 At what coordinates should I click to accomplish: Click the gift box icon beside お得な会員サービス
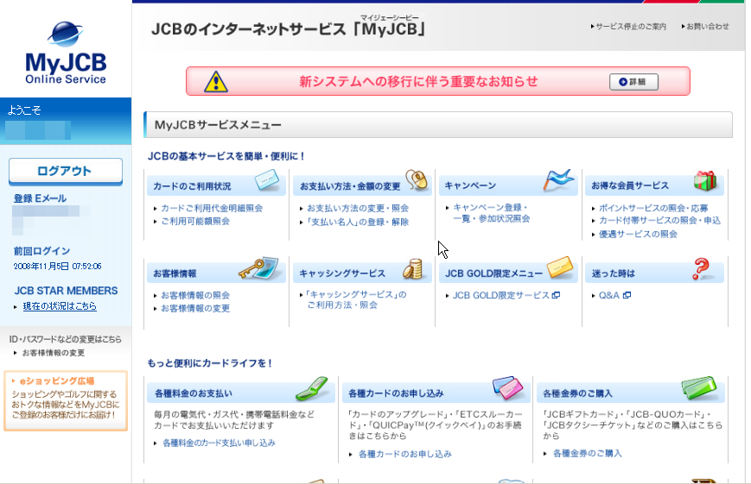tap(705, 181)
